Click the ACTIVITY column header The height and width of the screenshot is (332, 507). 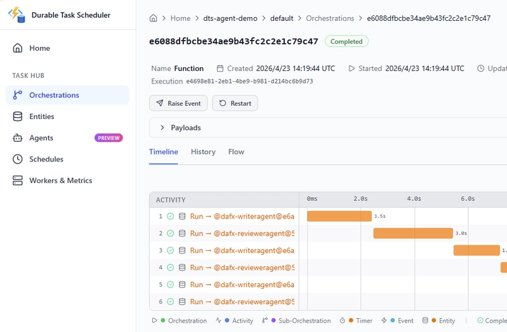[171, 200]
